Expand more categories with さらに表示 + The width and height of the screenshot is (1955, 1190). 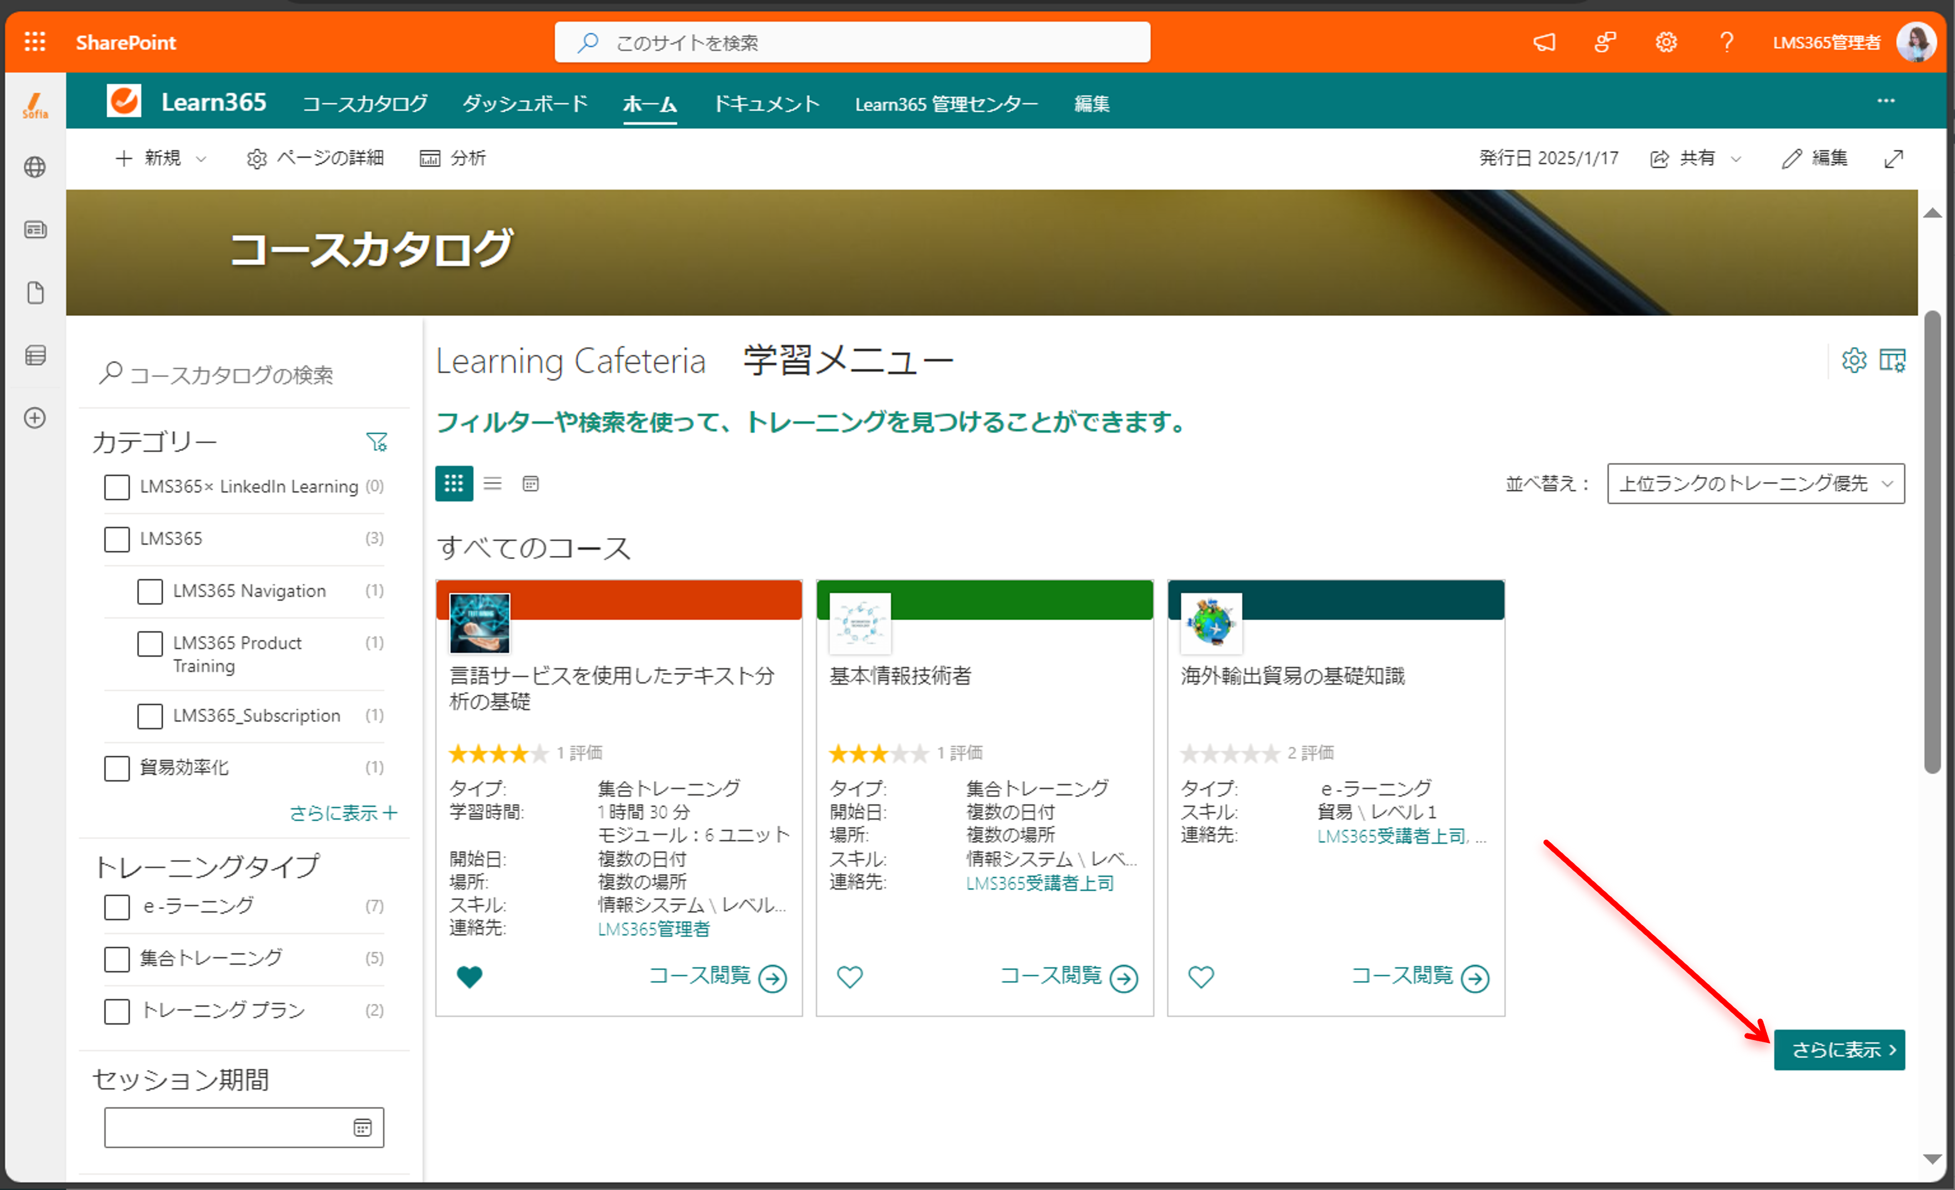pyautogui.click(x=343, y=813)
